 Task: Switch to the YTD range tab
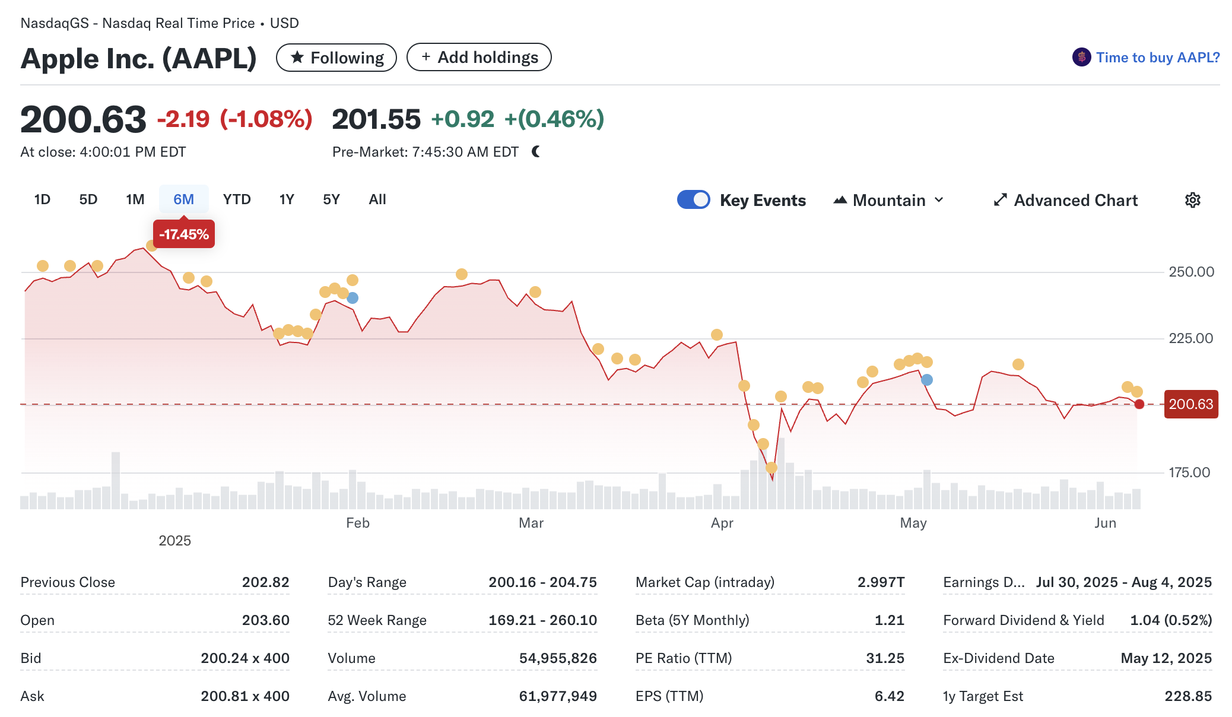tap(237, 199)
